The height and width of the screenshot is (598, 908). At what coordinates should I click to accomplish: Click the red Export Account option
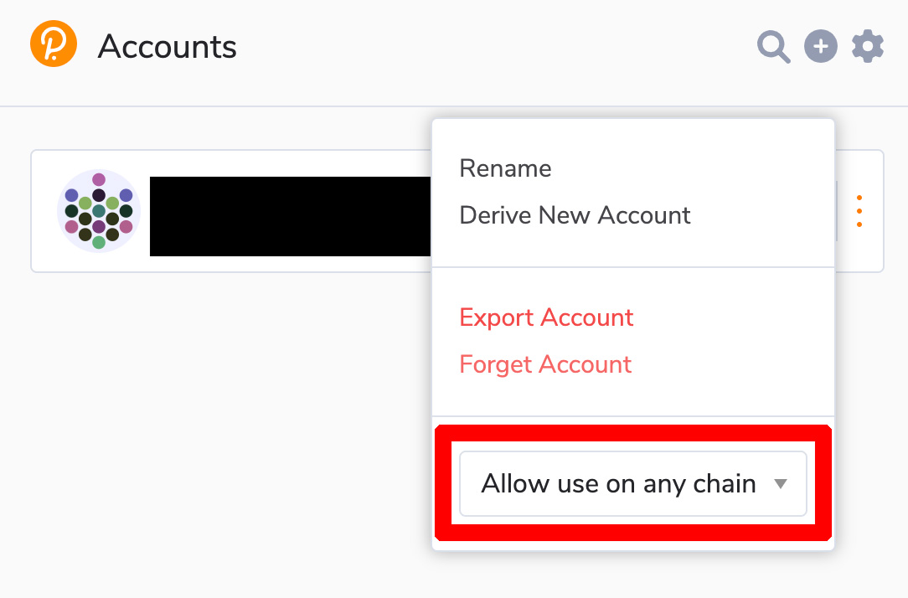[x=546, y=317]
